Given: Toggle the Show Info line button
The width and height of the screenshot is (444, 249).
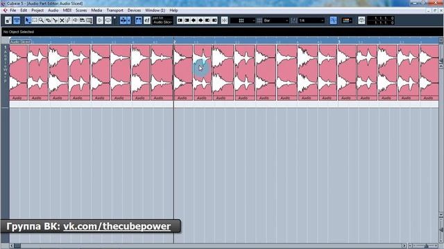Looking at the screenshot, I should pyautogui.click(x=17, y=20).
